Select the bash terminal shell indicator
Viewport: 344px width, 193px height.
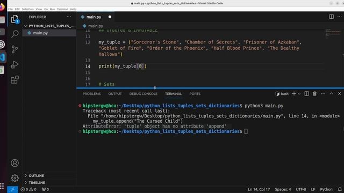(282, 94)
